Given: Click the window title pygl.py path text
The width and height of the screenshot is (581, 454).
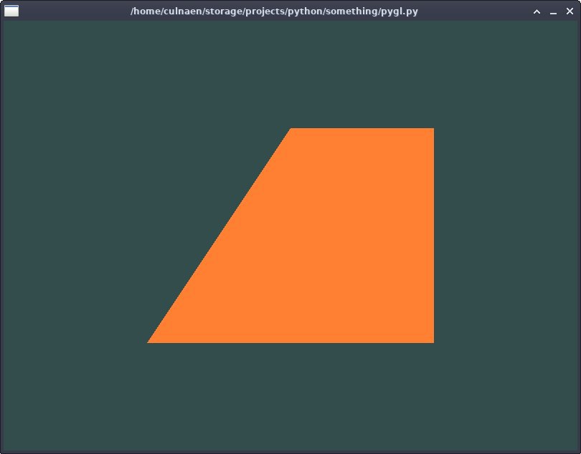Looking at the screenshot, I should coord(274,11).
